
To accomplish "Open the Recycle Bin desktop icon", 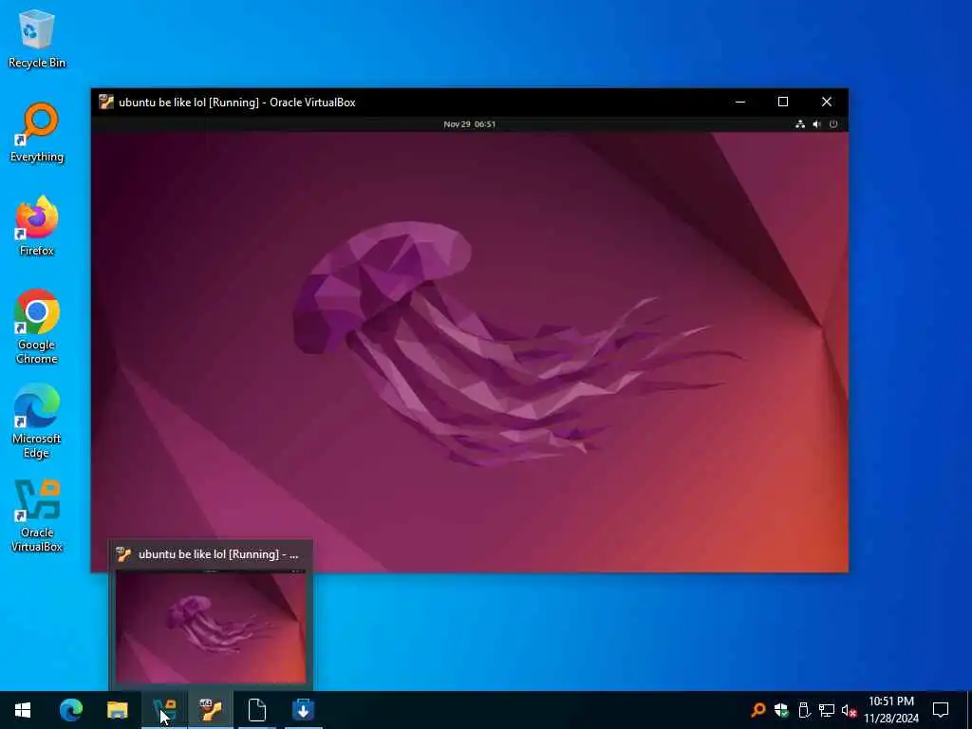I will click(x=37, y=38).
